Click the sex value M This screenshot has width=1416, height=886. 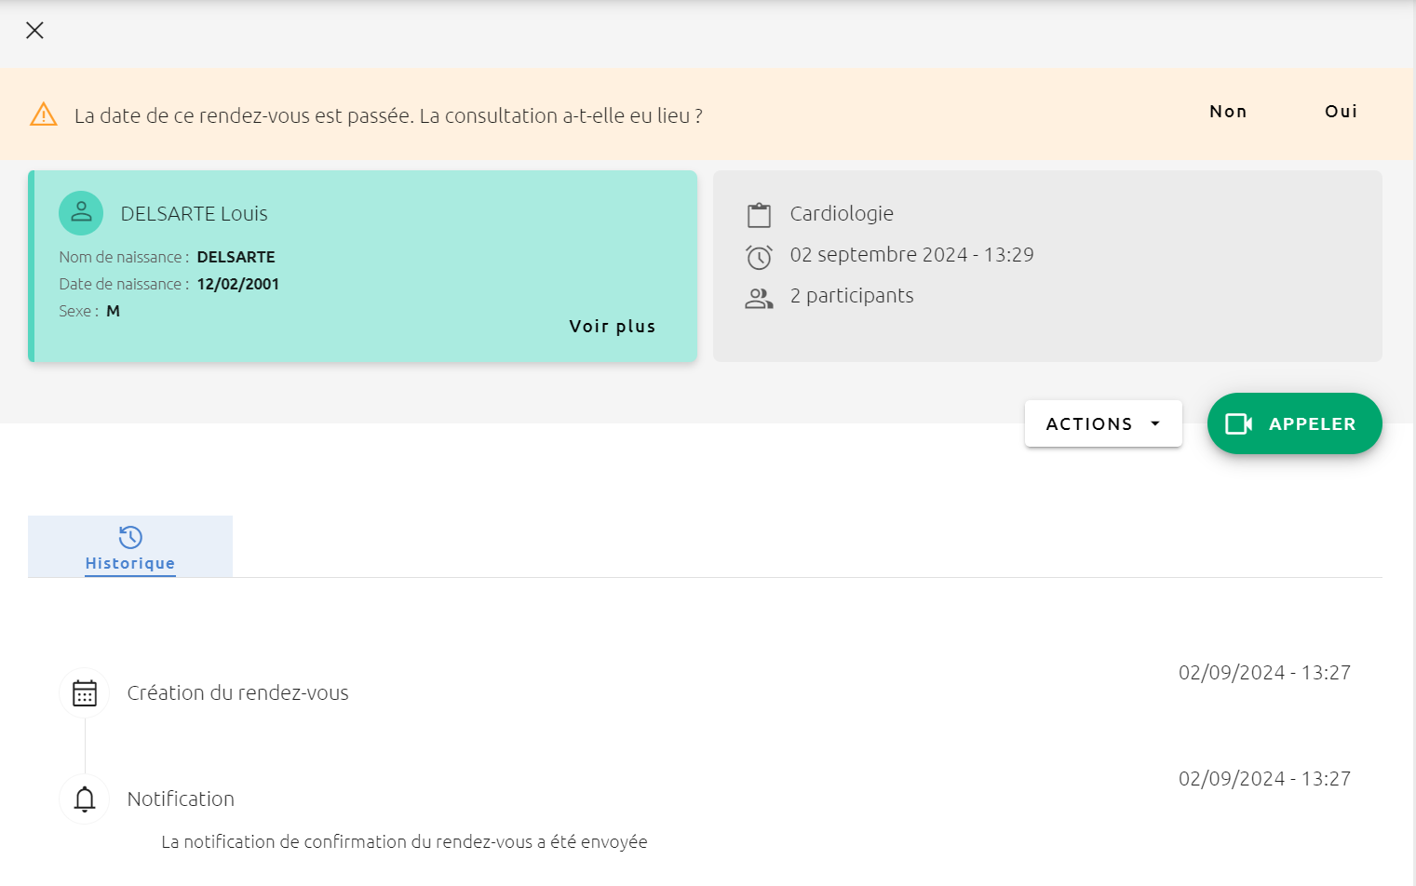(x=114, y=311)
